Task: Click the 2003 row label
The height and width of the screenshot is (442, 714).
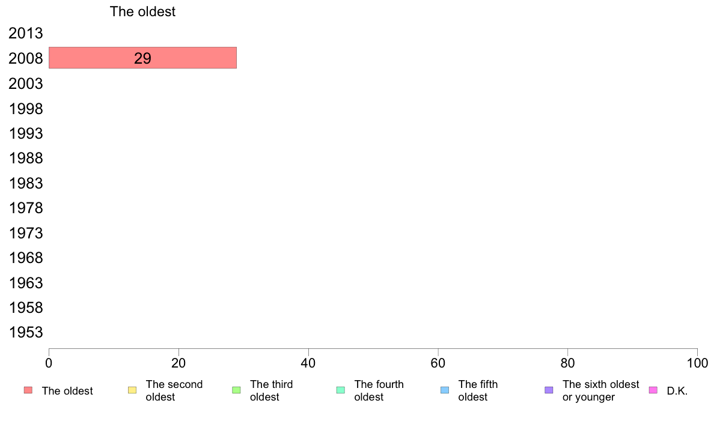Action: (25, 83)
